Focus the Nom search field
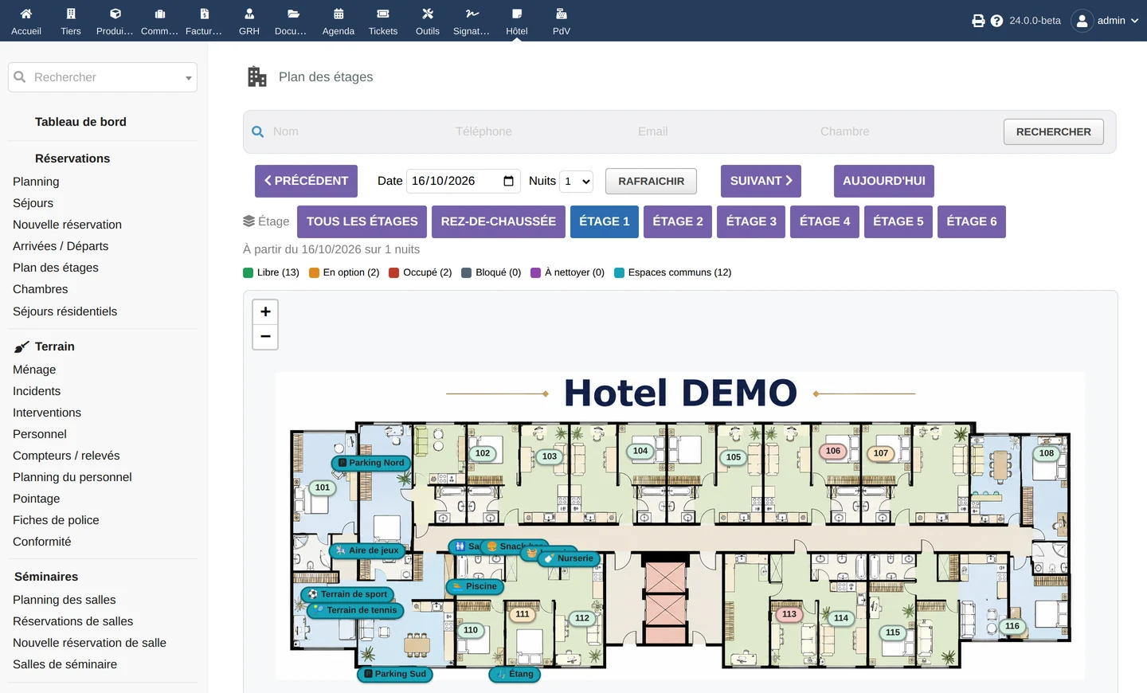The width and height of the screenshot is (1147, 693). (x=358, y=131)
